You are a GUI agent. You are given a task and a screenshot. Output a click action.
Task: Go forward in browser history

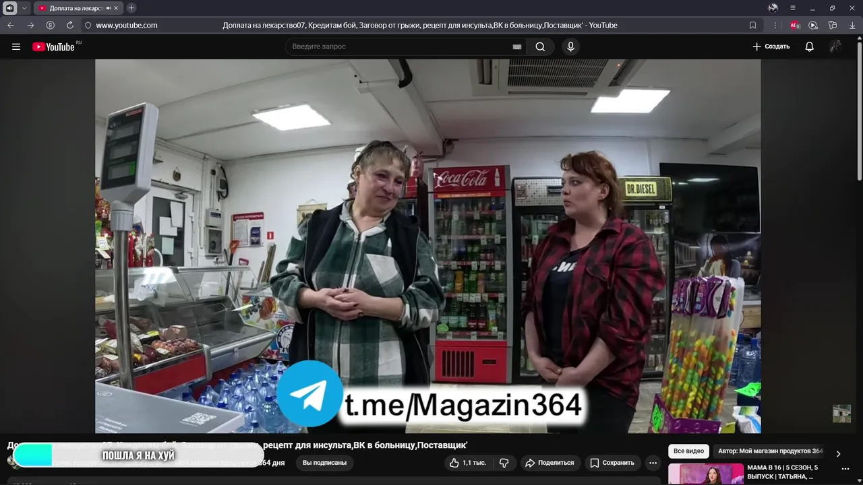(30, 25)
